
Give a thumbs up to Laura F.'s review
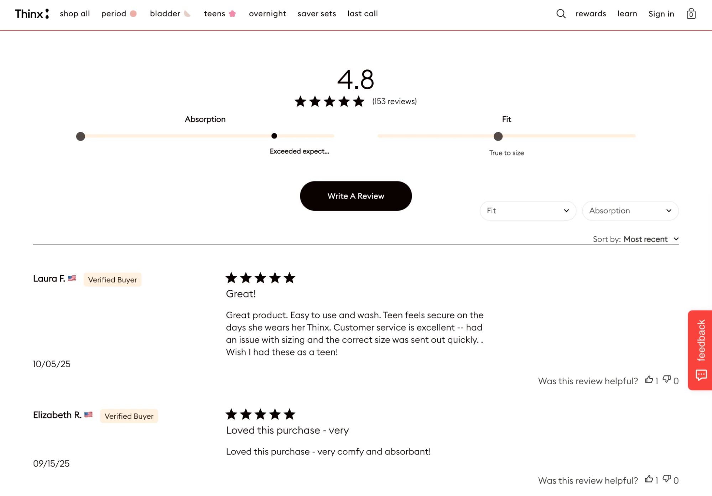(649, 380)
